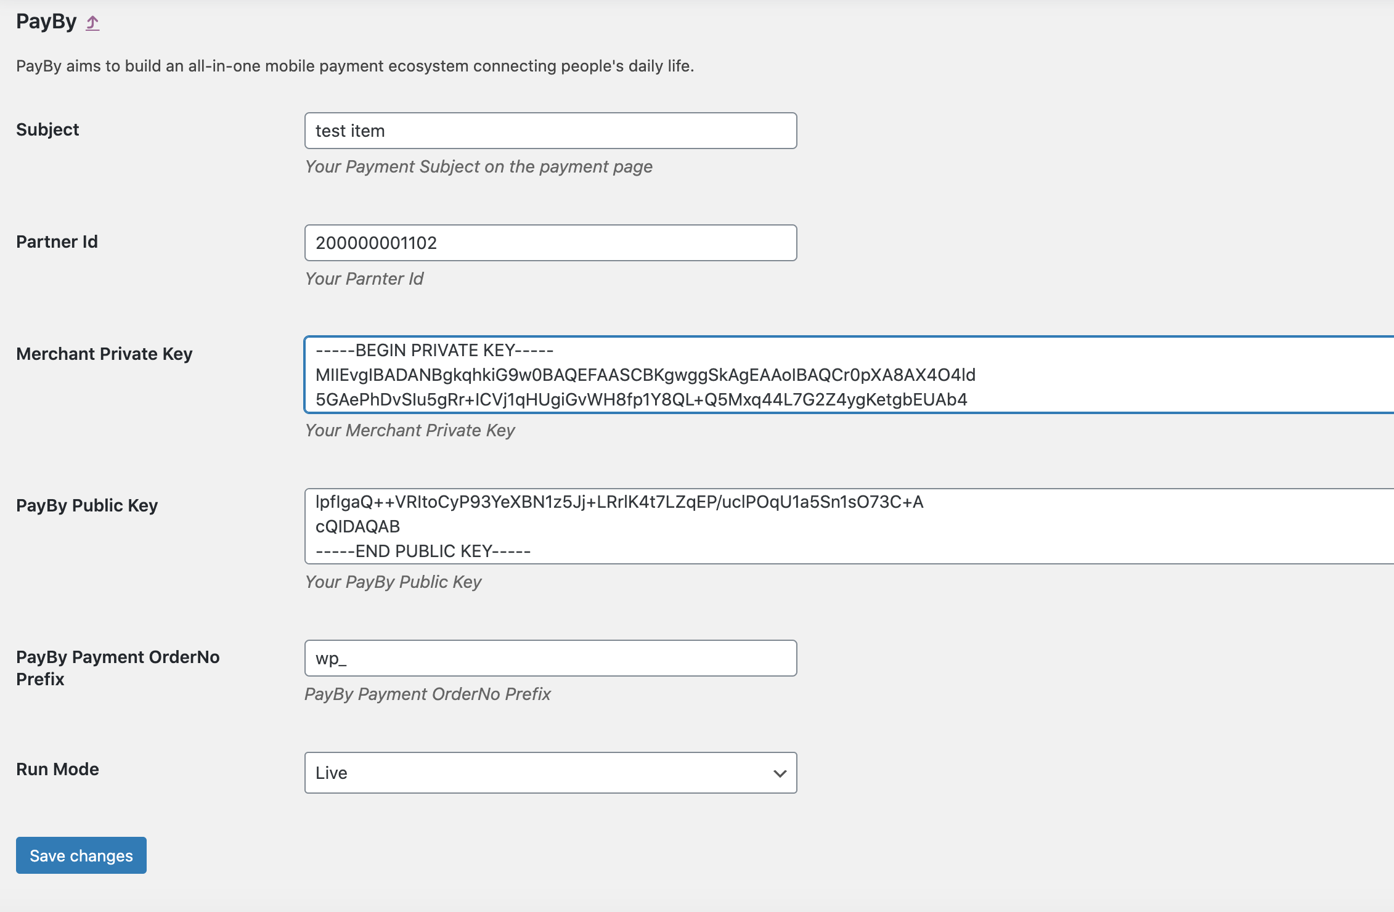Viewport: 1394px width, 912px height.
Task: Focus the Partner Id input box
Action: 550,243
